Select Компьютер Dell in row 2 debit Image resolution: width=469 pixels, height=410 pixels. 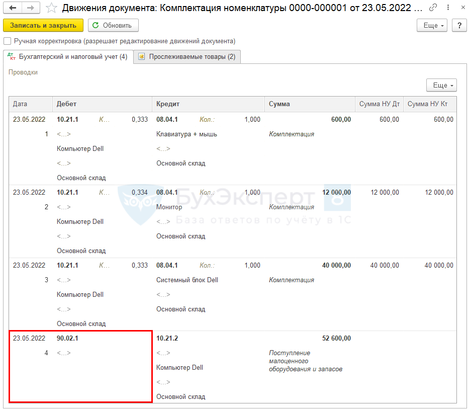click(80, 222)
